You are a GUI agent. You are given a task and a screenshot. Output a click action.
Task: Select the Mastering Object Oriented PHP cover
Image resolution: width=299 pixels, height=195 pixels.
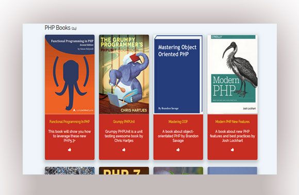(x=178, y=74)
